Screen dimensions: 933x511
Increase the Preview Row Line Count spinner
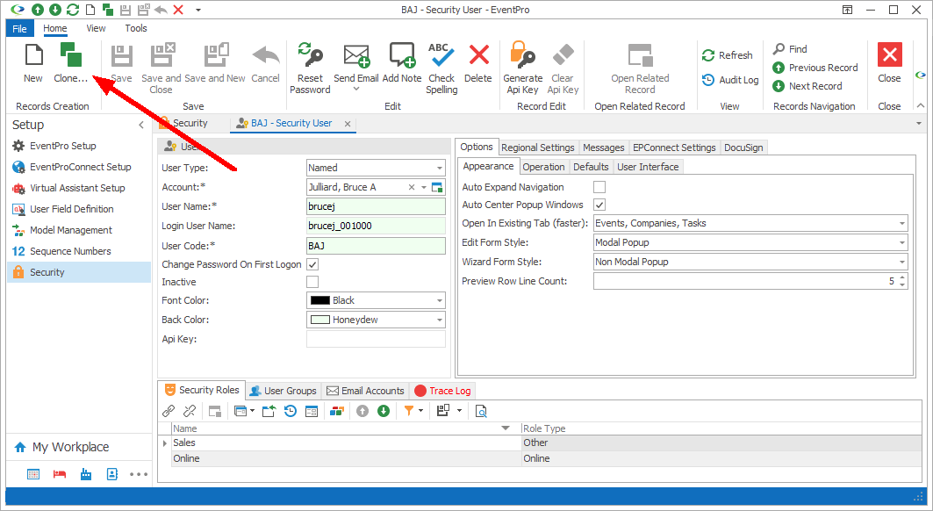click(x=902, y=277)
